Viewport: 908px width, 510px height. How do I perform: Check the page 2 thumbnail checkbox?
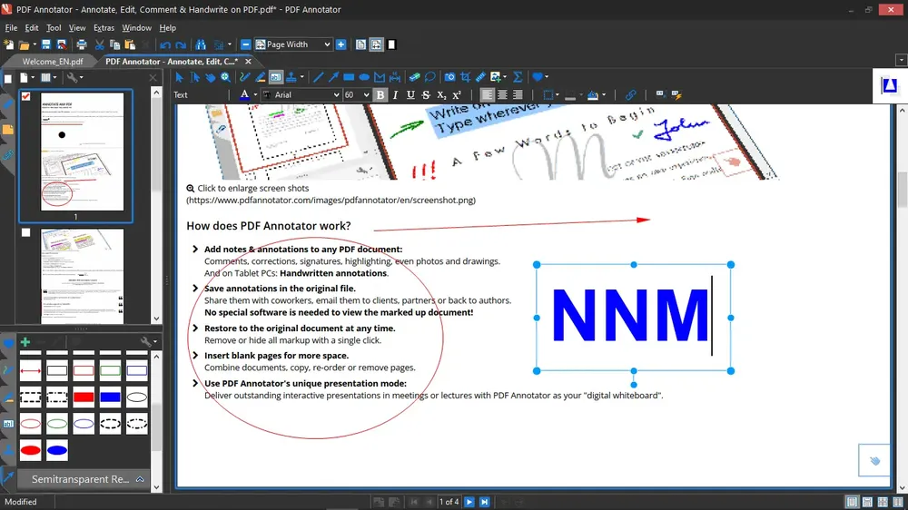coord(26,232)
